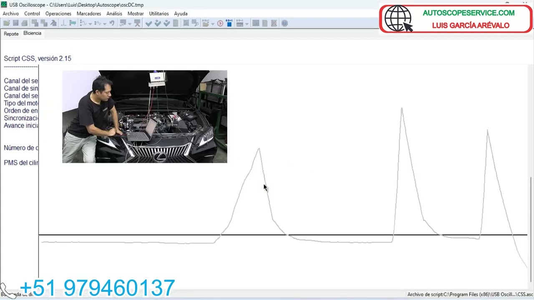Screen dimensions: 534x300
Task: Click the blue a+b=c script icon
Action: click(229, 23)
